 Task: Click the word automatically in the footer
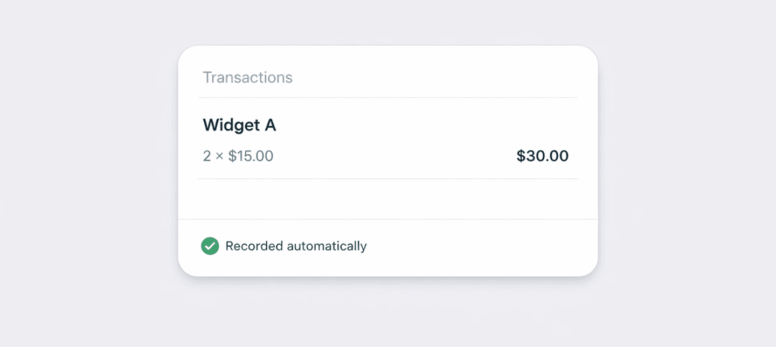pos(327,246)
